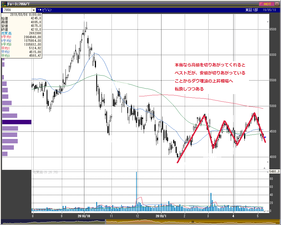Click the 売買高(5,25,75) volume pane label

click(45, 172)
